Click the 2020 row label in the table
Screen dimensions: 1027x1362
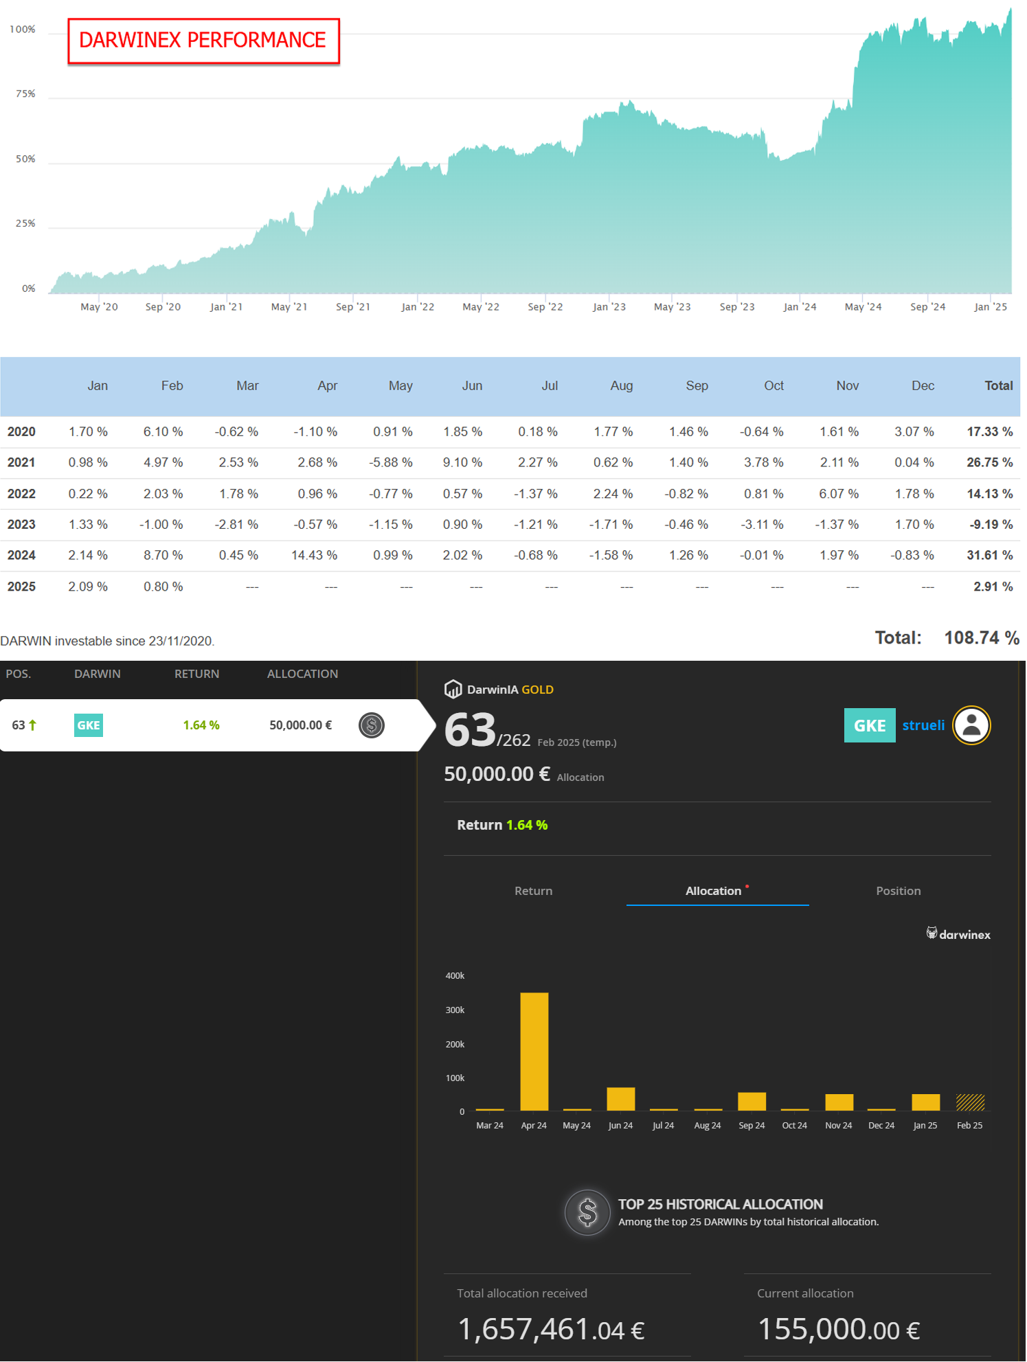tap(21, 431)
